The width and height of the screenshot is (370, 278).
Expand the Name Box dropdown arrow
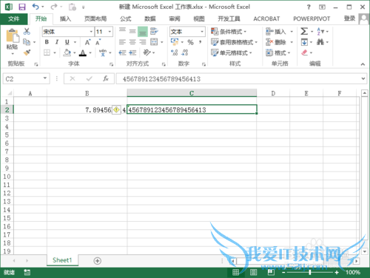click(x=45, y=78)
